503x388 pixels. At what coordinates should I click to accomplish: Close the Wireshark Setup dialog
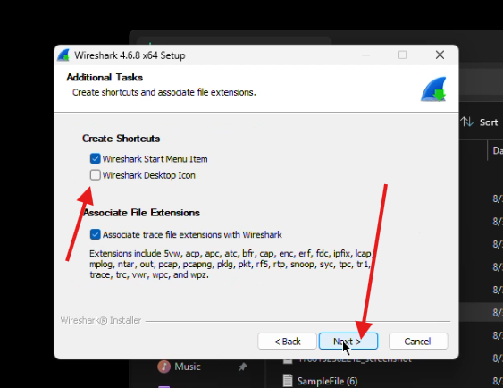point(440,55)
